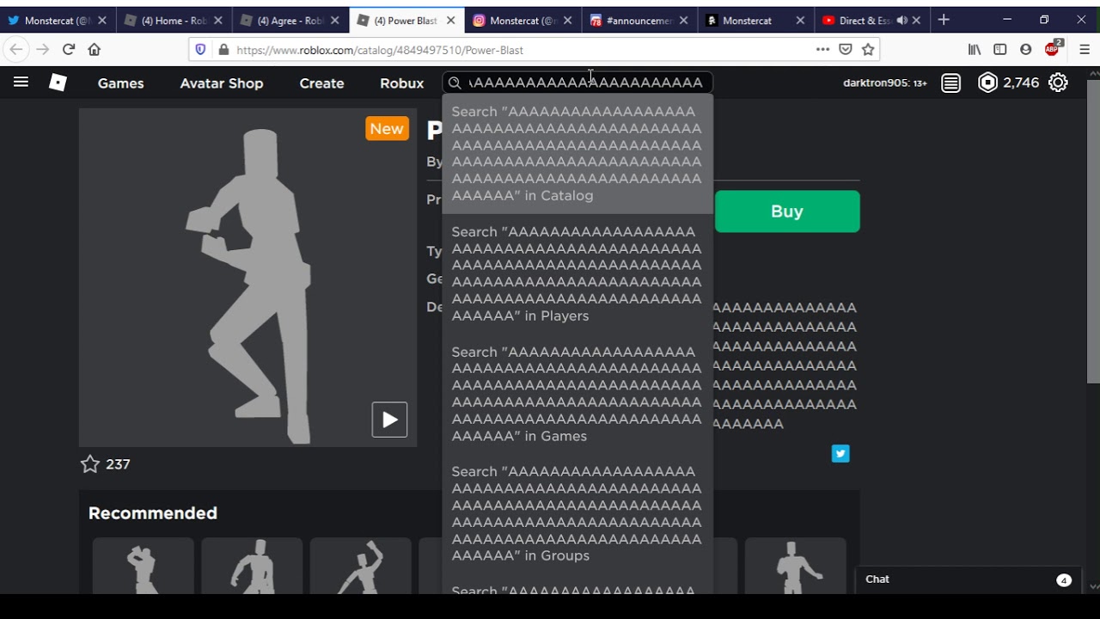
Task: Open the Roblox hamburger navigation menu
Action: [x=21, y=83]
